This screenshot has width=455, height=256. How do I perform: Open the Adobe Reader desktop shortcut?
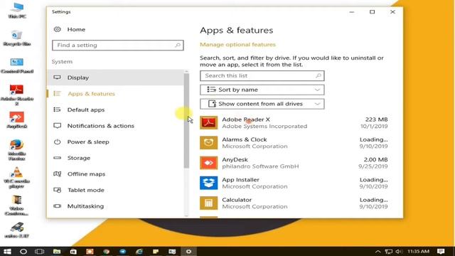pos(16,95)
